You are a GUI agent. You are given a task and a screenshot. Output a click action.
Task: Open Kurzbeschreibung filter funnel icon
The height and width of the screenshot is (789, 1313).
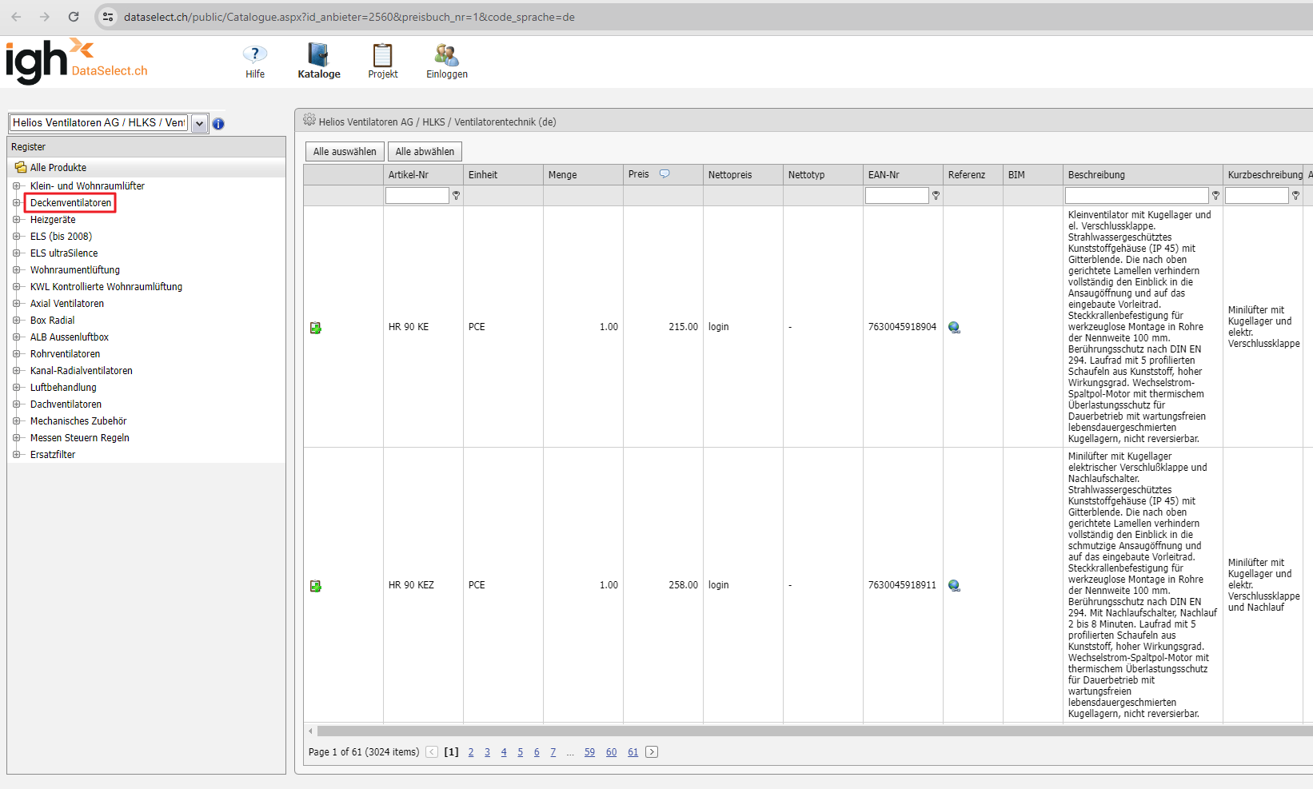click(x=1295, y=195)
